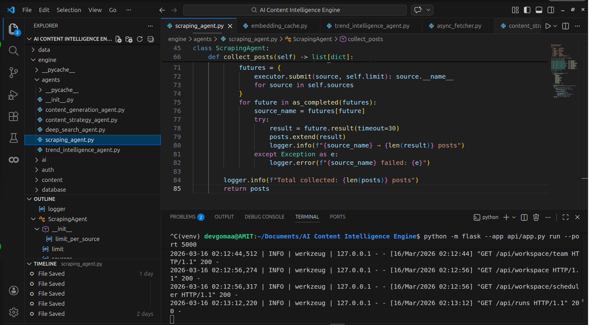This screenshot has height=325, width=589.
Task: Refresh the Explorer file tree
Action: 140,39
